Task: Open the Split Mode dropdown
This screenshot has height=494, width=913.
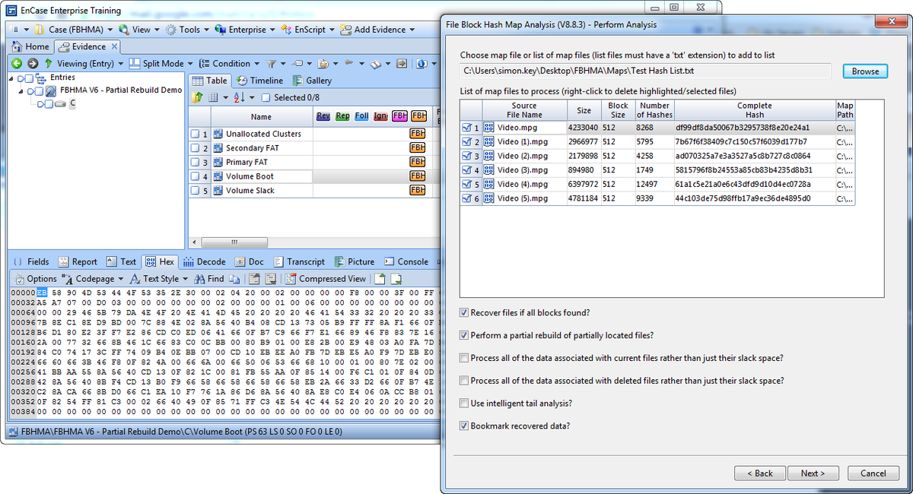Action: point(161,63)
